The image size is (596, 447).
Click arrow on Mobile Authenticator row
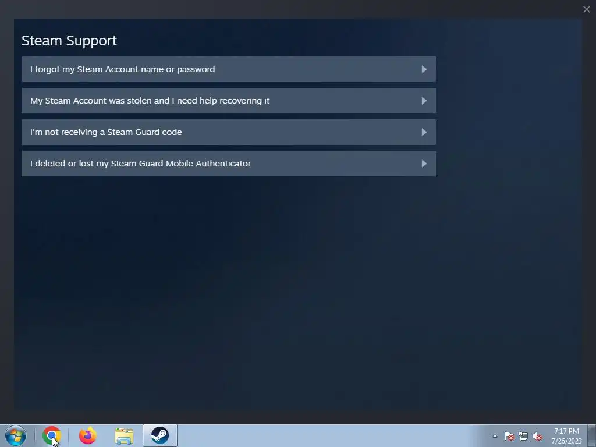(x=424, y=164)
